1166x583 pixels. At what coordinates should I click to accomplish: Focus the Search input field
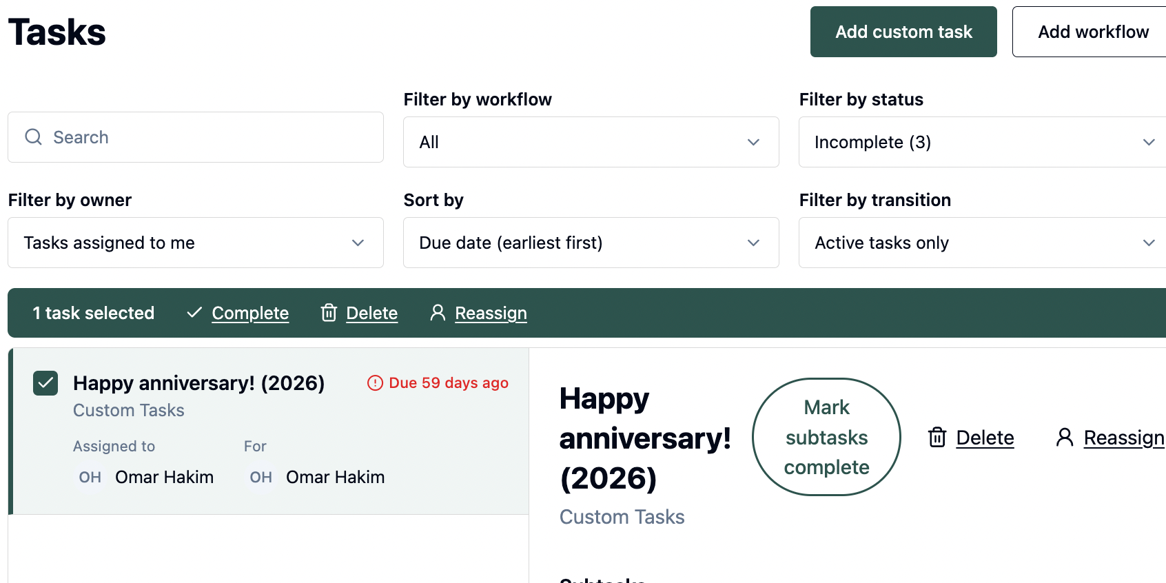click(x=207, y=137)
